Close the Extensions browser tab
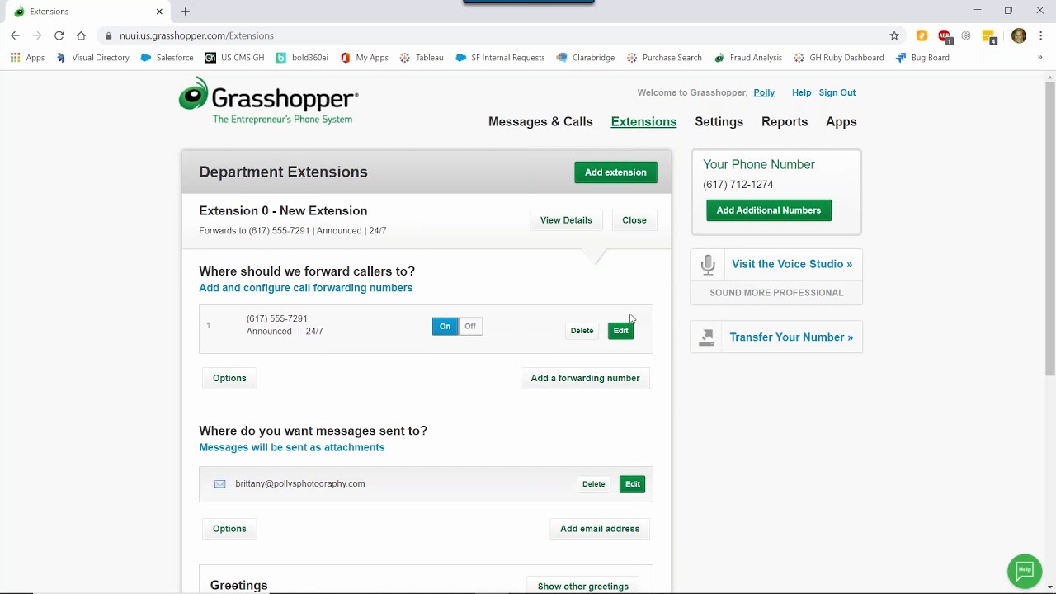Viewport: 1056px width, 594px height. pos(159,12)
